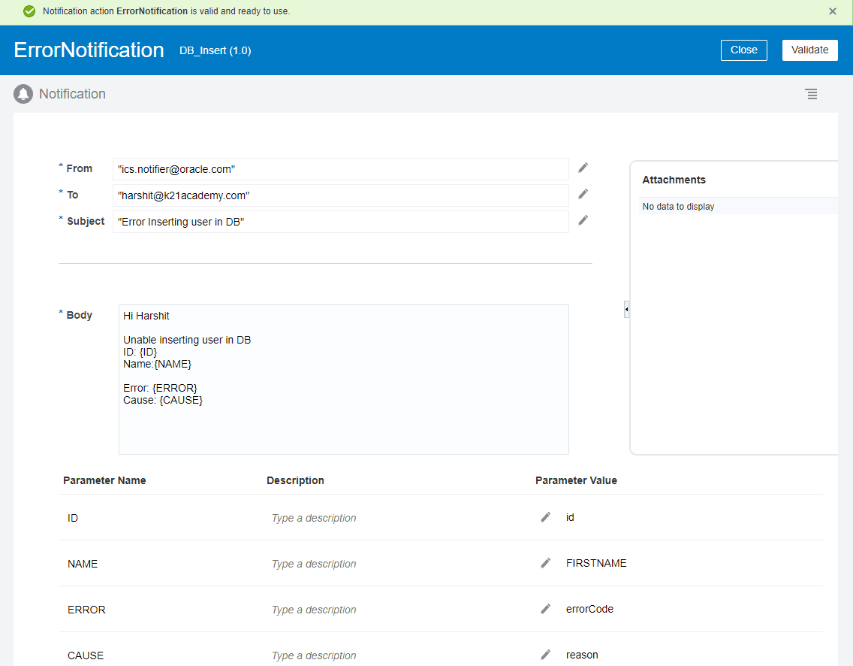Click into the Body message text area
Image resolution: width=853 pixels, height=666 pixels.
pos(343,376)
